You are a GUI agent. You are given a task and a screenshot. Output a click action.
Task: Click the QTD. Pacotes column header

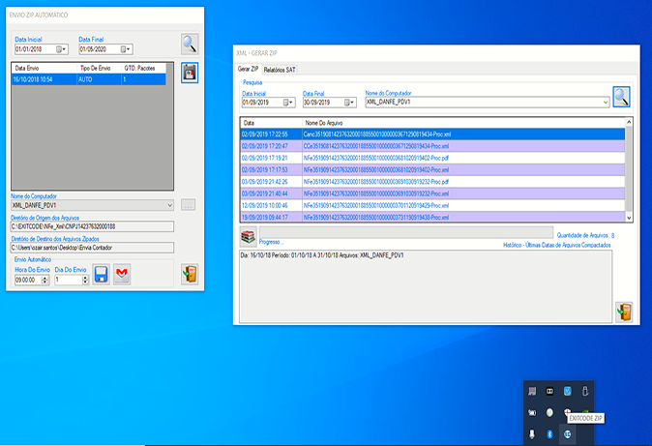(x=143, y=68)
